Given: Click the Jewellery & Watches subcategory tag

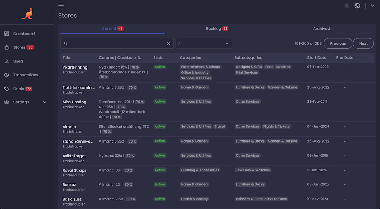Looking at the screenshot, I should click(253, 170).
